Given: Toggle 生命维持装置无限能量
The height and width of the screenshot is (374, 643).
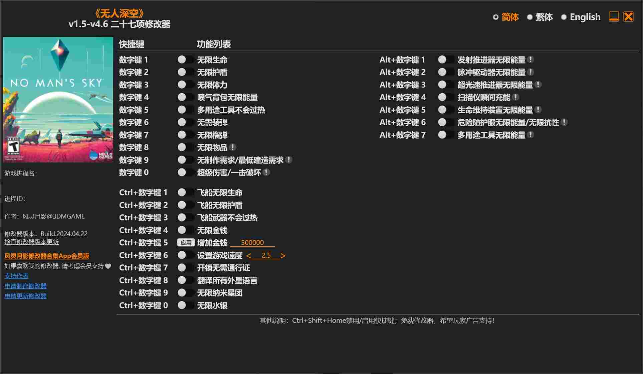Looking at the screenshot, I should pos(446,110).
